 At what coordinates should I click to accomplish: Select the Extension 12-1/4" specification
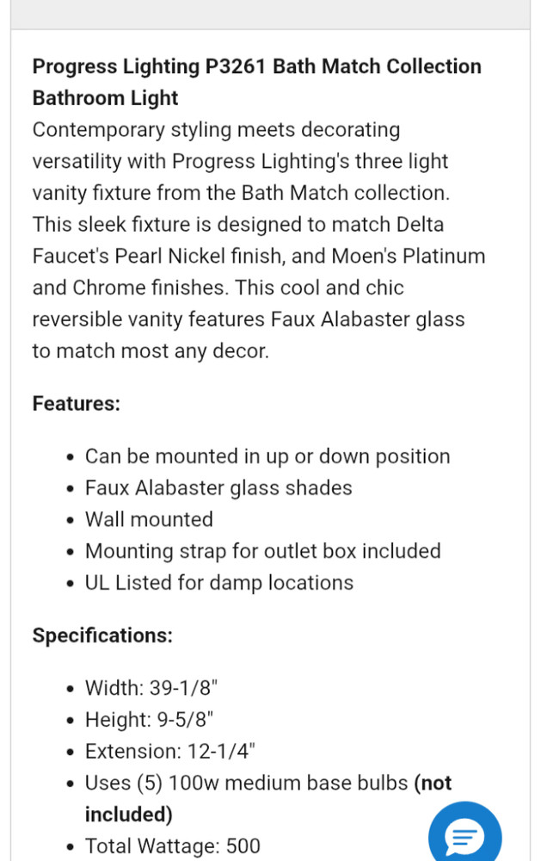click(x=169, y=752)
